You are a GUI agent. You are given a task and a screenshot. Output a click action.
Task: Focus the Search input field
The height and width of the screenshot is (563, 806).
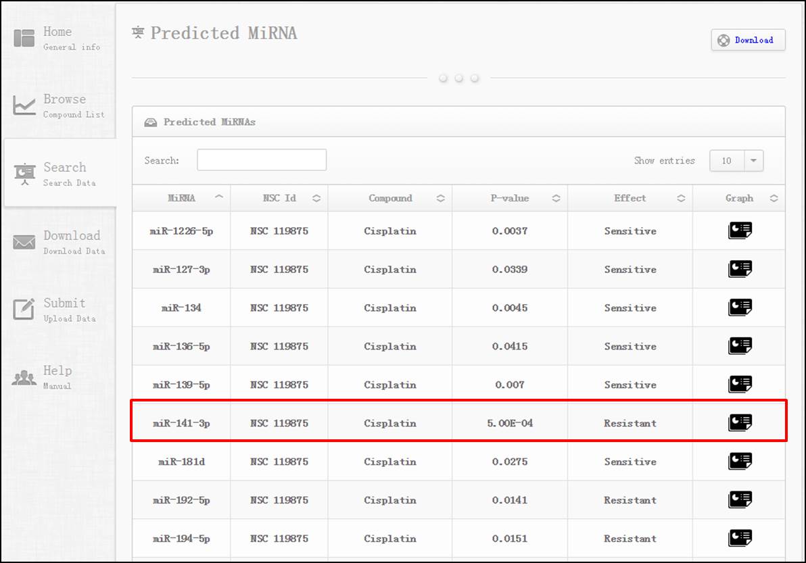[262, 160]
